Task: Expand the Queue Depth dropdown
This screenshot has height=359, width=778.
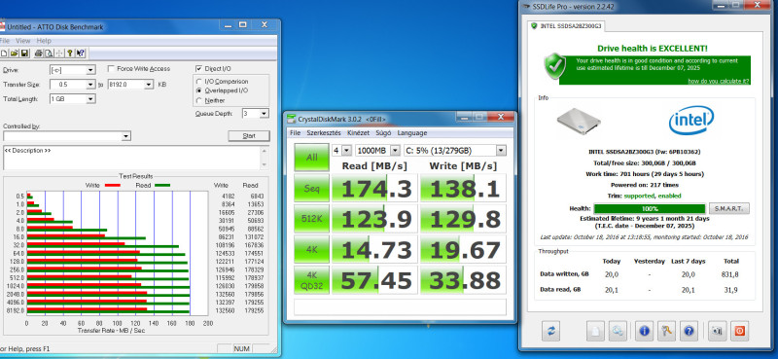Action: (264, 114)
